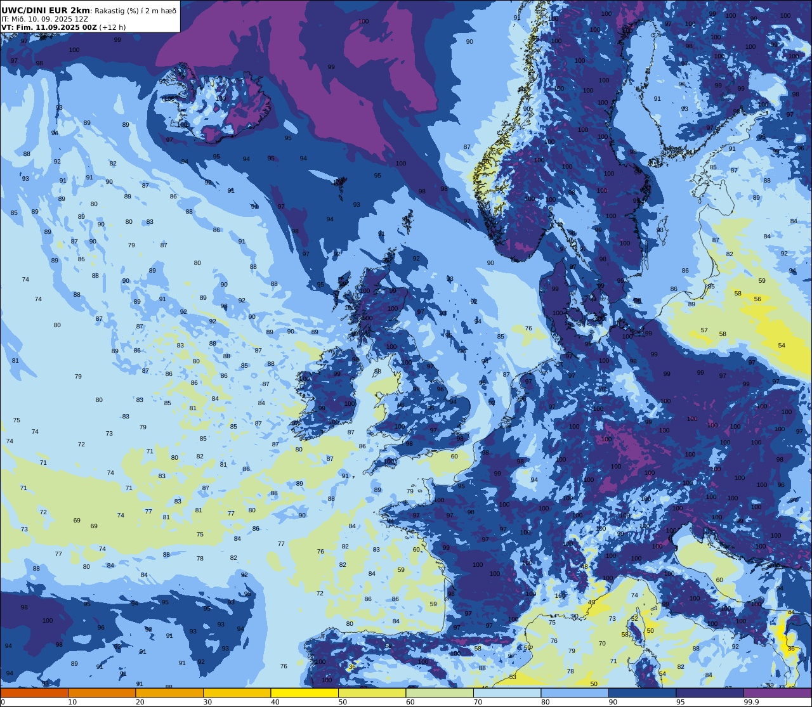Click the '56' humidity value on the map
812x707 pixels.
pos(757,299)
